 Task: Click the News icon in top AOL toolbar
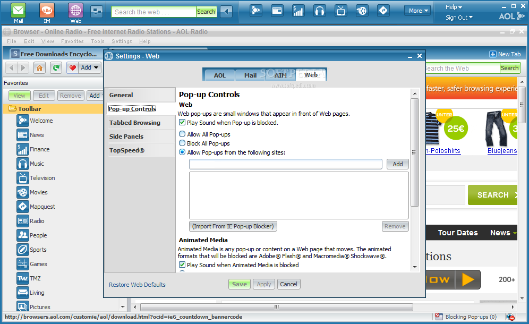(x=277, y=11)
